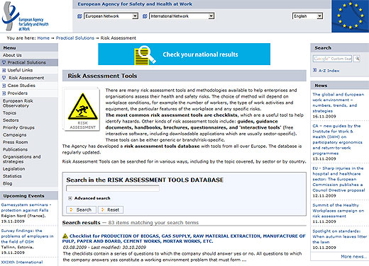Open About Us menu item
Image resolution: width=369 pixels, height=266 pixels.
12,55
